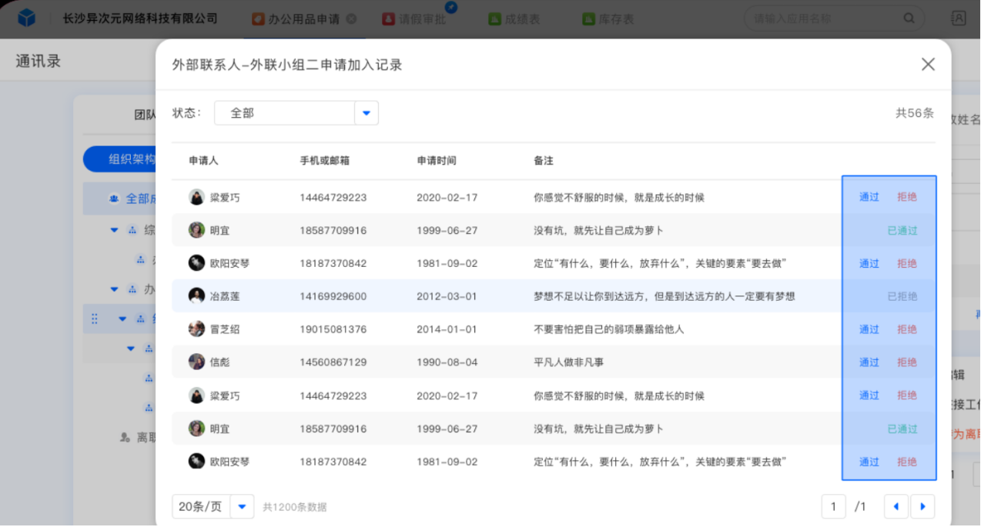
Task: Go to the next page with right arrow
Action: [922, 506]
